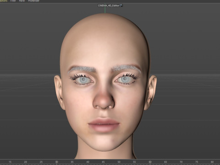Jump to frame 45 on the timeline
Viewport: 220px width, 165px height.
click(x=103, y=162)
